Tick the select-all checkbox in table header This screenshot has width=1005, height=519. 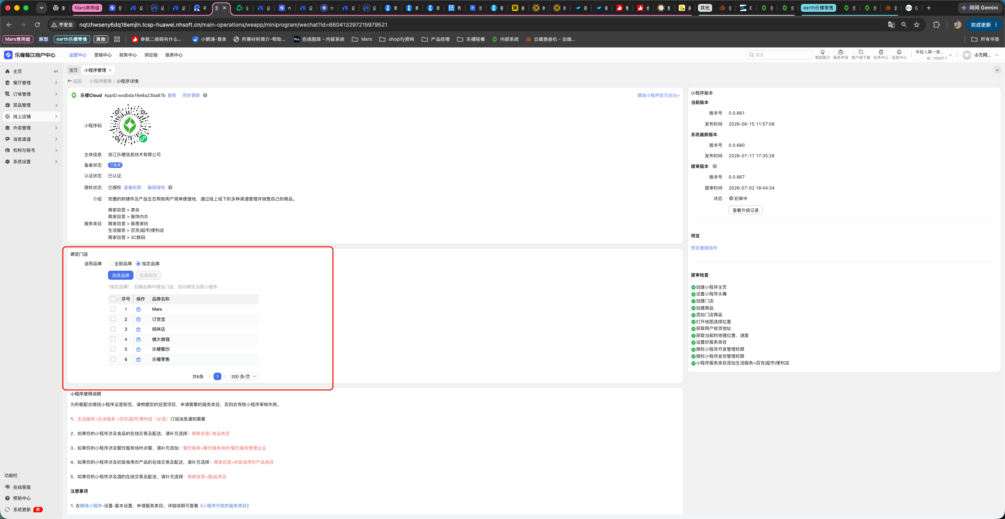click(113, 299)
